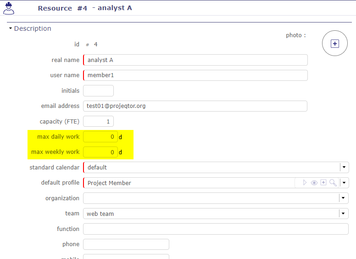Click the go-to arrow icon for default profile
The height and width of the screenshot is (259, 356).
[305, 183]
